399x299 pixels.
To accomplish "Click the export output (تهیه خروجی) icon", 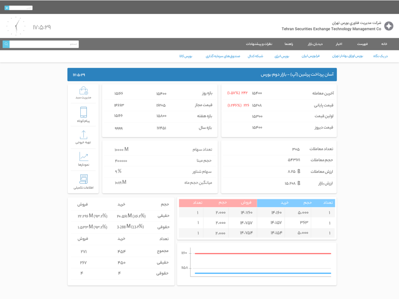I will 83,135.
